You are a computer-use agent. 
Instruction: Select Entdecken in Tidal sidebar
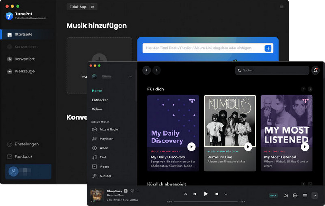tap(100, 100)
